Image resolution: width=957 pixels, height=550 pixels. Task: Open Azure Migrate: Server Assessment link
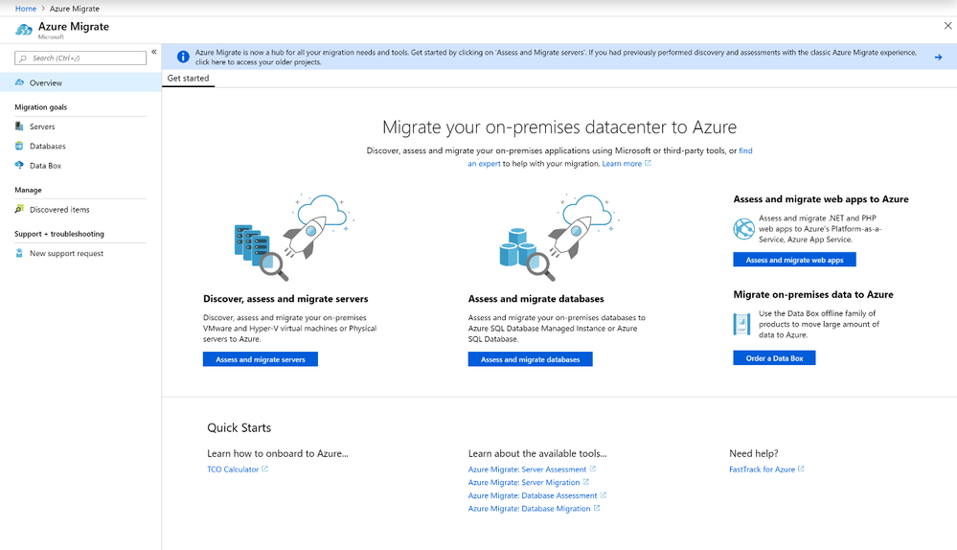[527, 470]
